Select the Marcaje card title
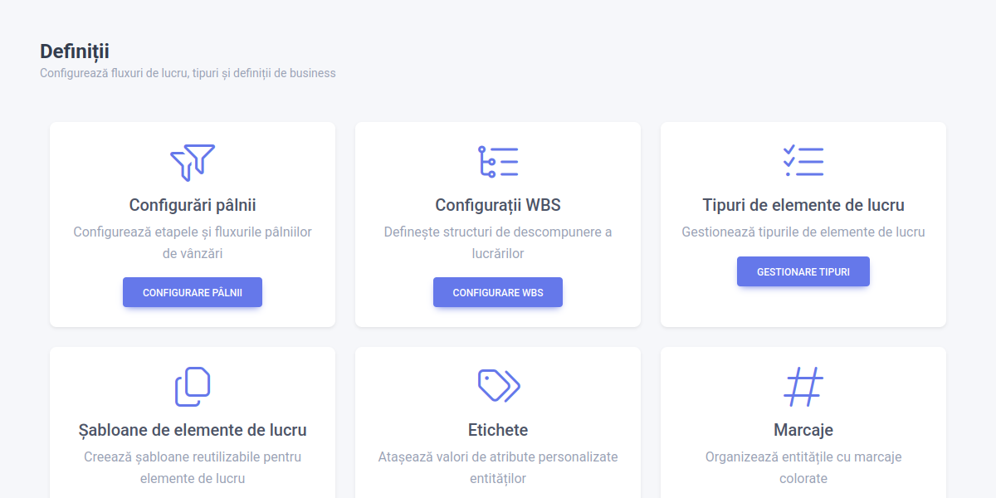996x498 pixels. [x=803, y=430]
